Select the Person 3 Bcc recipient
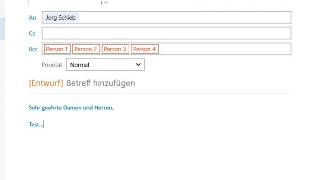Viewport: 315px width, 180px height. pos(115,49)
